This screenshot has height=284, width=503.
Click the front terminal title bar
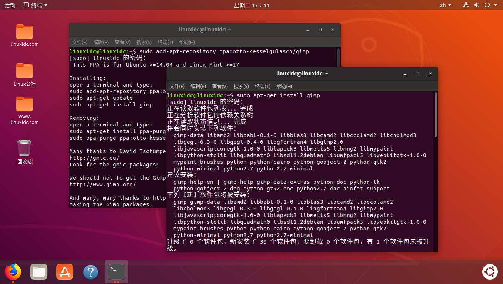click(302, 74)
